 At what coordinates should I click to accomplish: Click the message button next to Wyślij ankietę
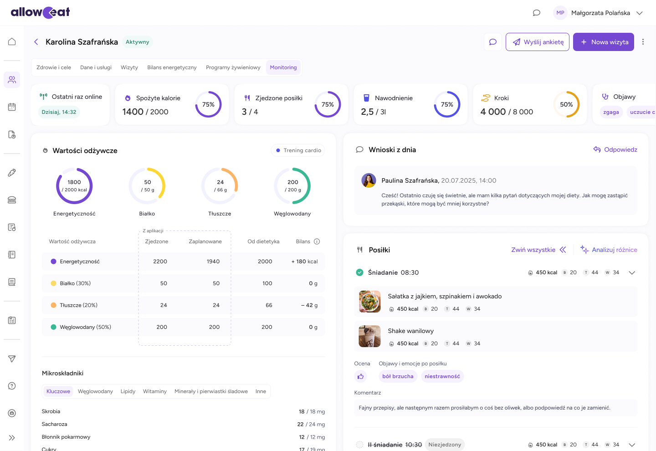[x=492, y=42]
